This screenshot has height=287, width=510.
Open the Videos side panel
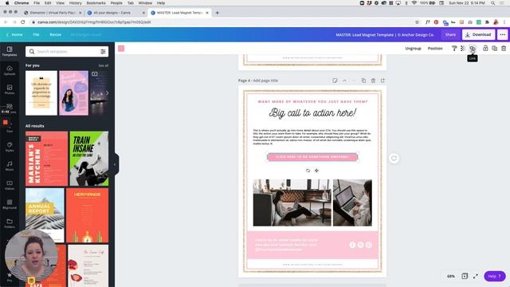pos(10,185)
